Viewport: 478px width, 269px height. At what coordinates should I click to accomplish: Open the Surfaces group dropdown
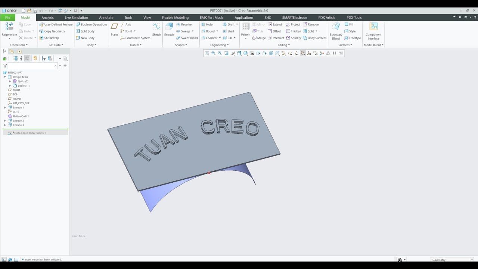345,45
